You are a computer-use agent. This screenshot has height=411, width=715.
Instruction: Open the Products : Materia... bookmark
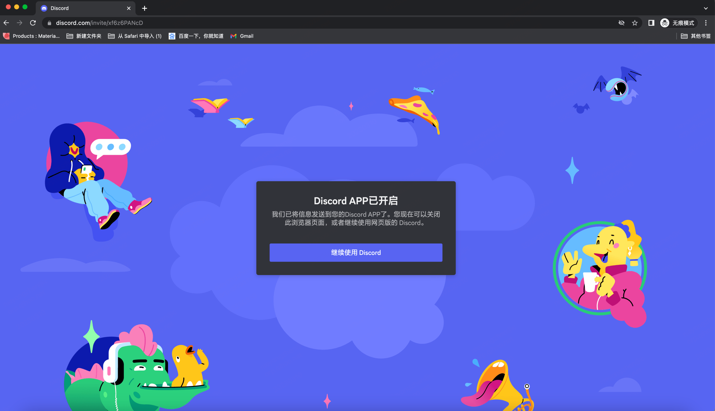tap(31, 36)
